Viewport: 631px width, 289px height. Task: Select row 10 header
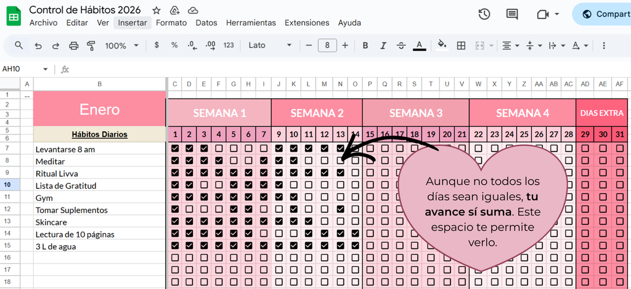tap(10, 185)
